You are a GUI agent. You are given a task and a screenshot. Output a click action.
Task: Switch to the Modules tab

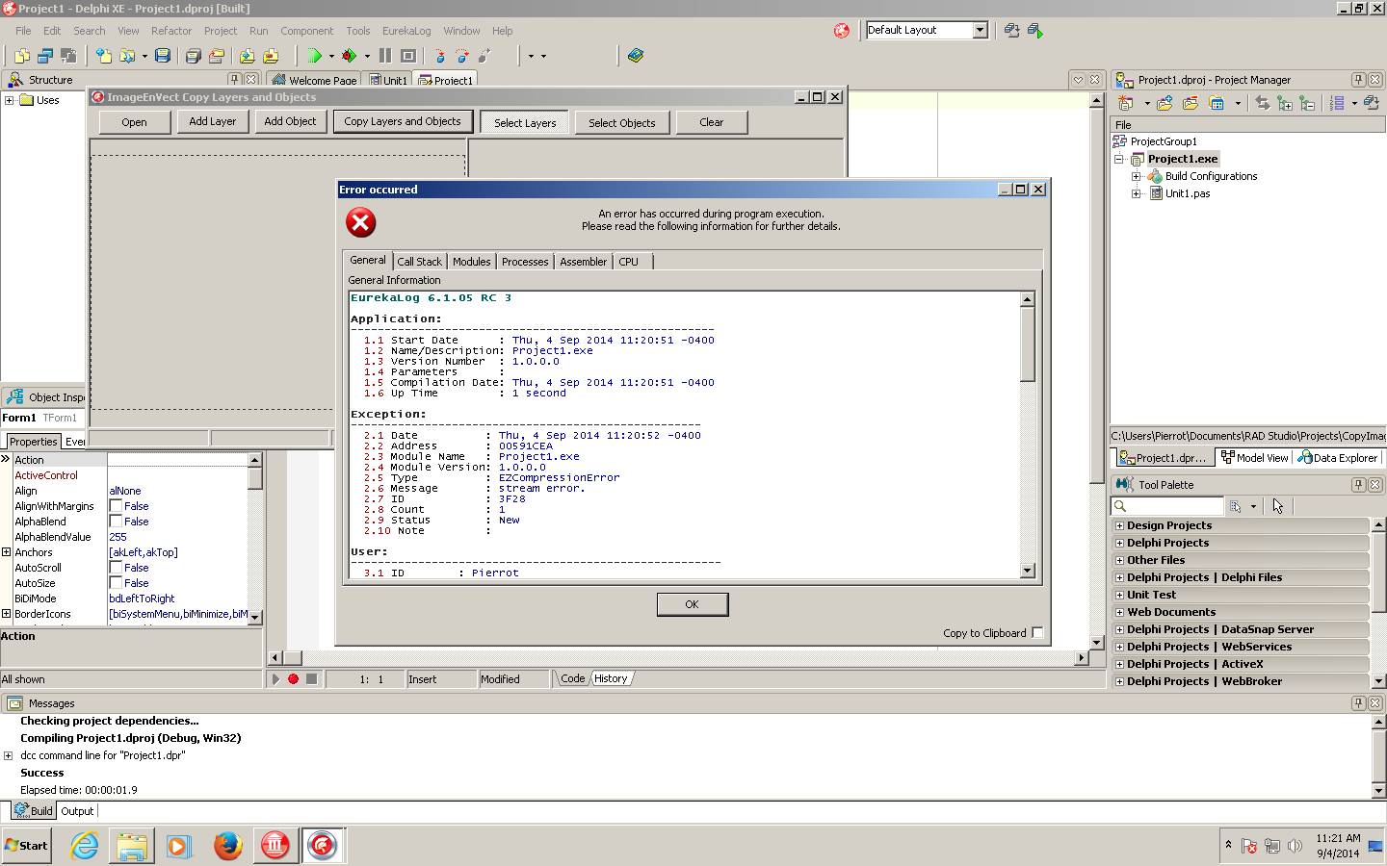pos(471,262)
